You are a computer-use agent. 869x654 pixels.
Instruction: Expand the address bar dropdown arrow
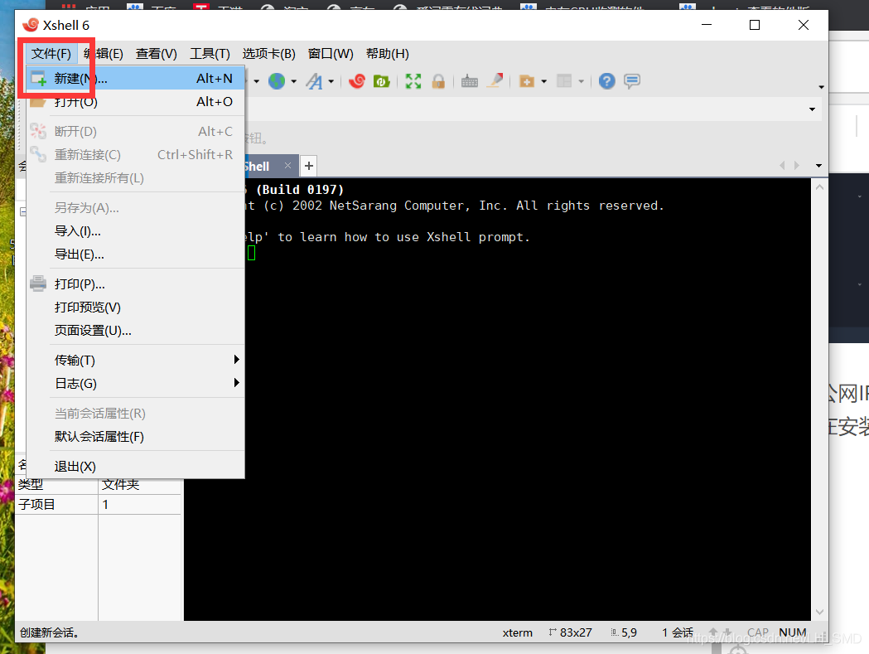[812, 109]
